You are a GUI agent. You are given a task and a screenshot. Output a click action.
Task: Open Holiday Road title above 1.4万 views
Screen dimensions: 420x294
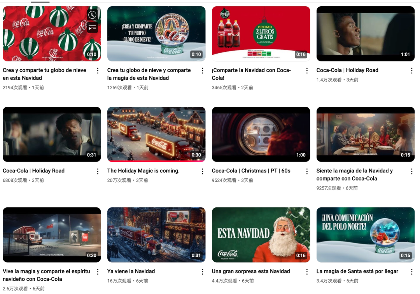[x=347, y=70]
